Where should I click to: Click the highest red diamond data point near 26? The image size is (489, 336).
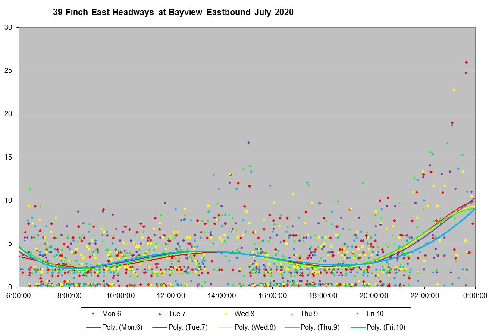466,62
